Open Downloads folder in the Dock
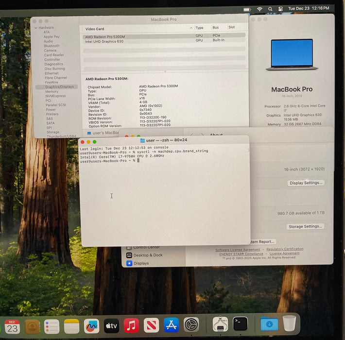Image resolution: width=345 pixels, height=340 pixels. [269, 323]
